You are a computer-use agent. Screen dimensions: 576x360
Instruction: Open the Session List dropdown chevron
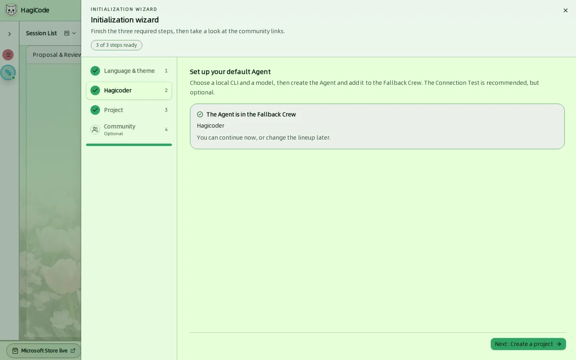(74, 33)
